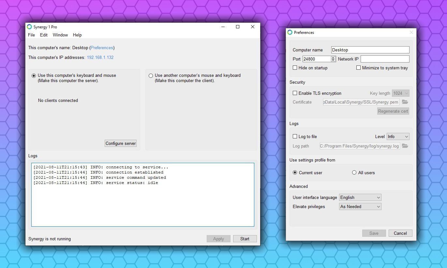Close the Preferences dialog
447x268 pixels.
[x=411, y=33]
